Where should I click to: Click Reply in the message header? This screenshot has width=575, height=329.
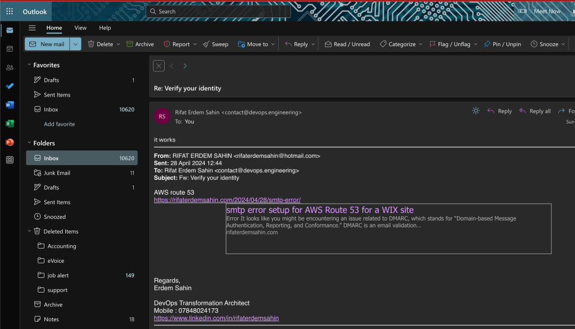pos(500,111)
